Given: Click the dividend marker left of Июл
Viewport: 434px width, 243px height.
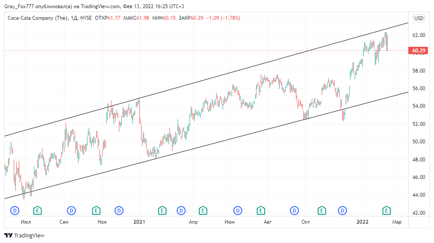Looking at the screenshot, I should [15, 211].
